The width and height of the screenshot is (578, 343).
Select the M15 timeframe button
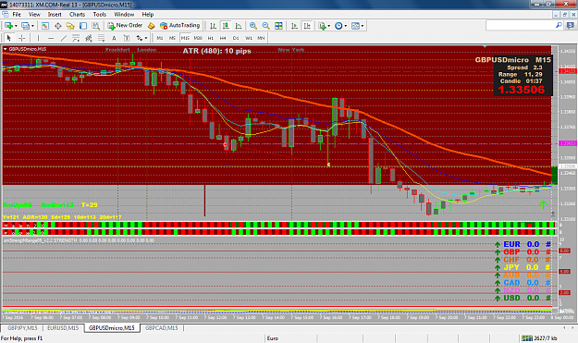185,38
